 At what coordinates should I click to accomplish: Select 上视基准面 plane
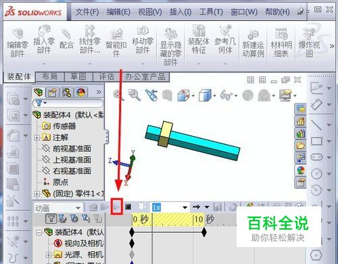click(67, 160)
